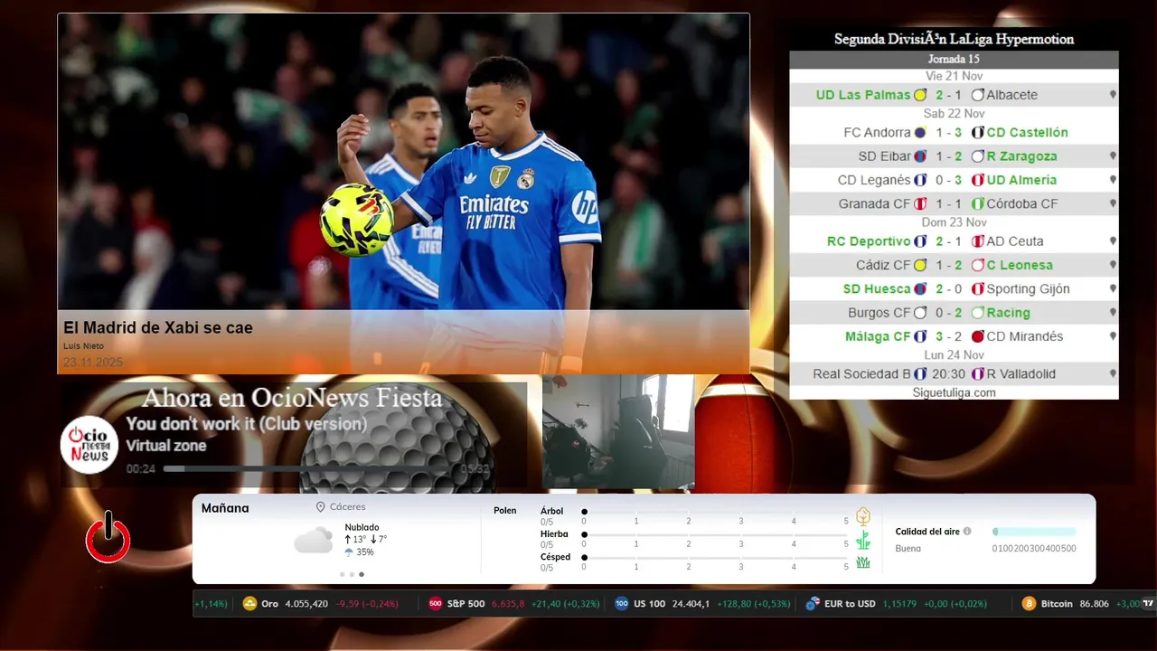Click the EUR to USD flag icon
This screenshot has height=651, width=1157.
813,604
